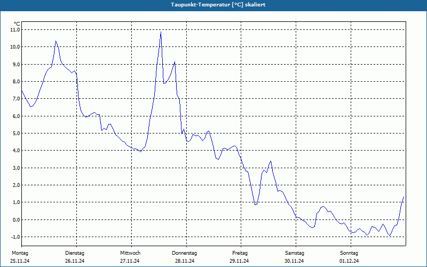Click the y-axis value '1,0'
This screenshot has width=427, height=267.
click(16, 202)
